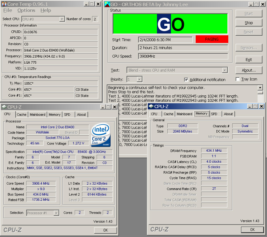
Task: Open the Select CPU dropdown in Core Temp
Action: coord(62,19)
